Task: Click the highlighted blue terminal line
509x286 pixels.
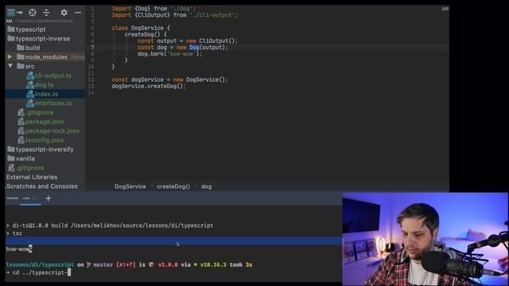Action: click(x=173, y=241)
